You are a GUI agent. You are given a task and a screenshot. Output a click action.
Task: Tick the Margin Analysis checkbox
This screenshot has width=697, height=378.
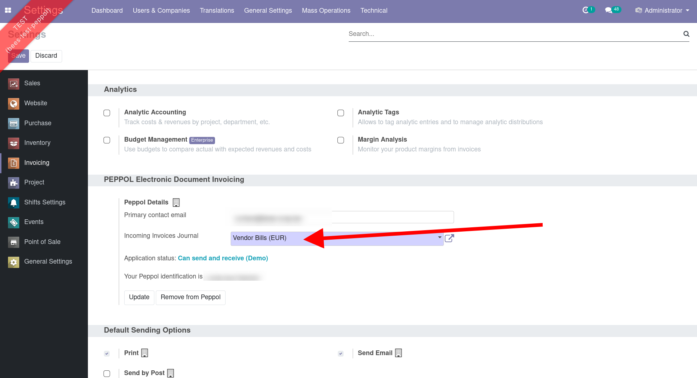pos(341,140)
